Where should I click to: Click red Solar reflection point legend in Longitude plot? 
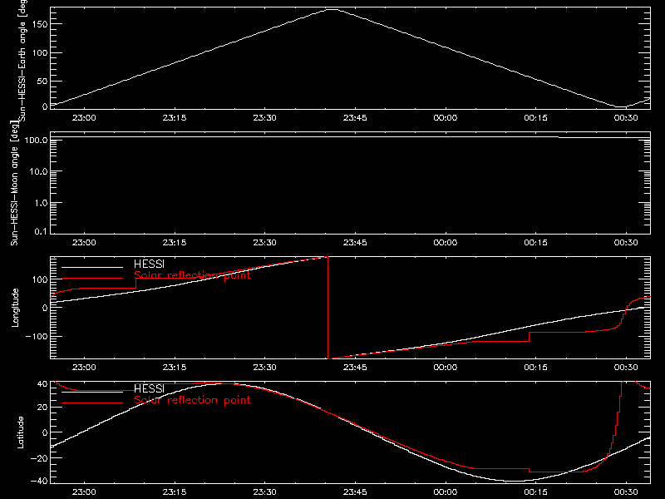coord(192,275)
